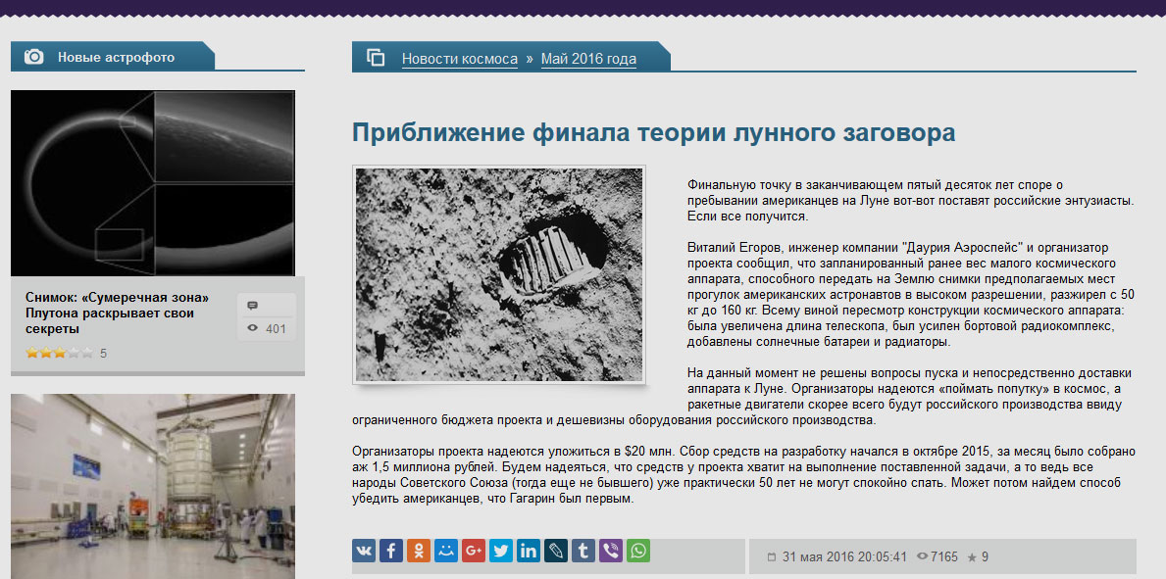Click the paragraph starting Финальную точку

[x=910, y=200]
